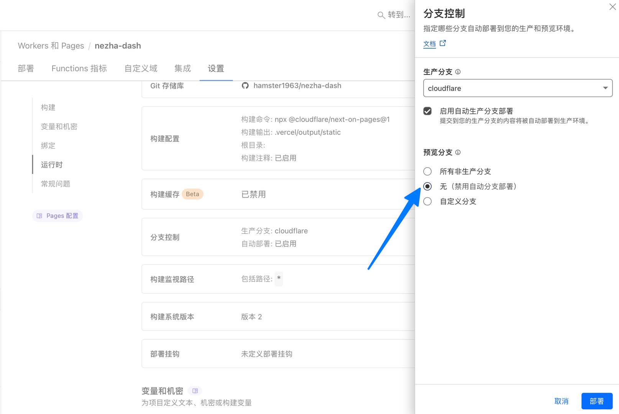This screenshot has height=414, width=619.
Task: Close the 分支控制 panel with X
Action: point(612,7)
